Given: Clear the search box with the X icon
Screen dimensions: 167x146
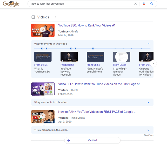Looking at the screenshot, I should coord(136,4).
